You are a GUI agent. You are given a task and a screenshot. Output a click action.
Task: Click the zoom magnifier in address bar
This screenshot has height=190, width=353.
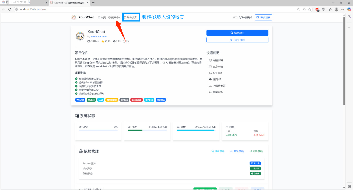click(x=298, y=9)
